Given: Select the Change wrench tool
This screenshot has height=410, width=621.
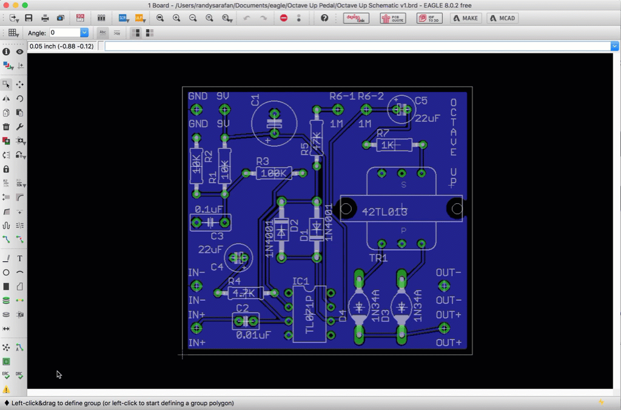Looking at the screenshot, I should [19, 127].
